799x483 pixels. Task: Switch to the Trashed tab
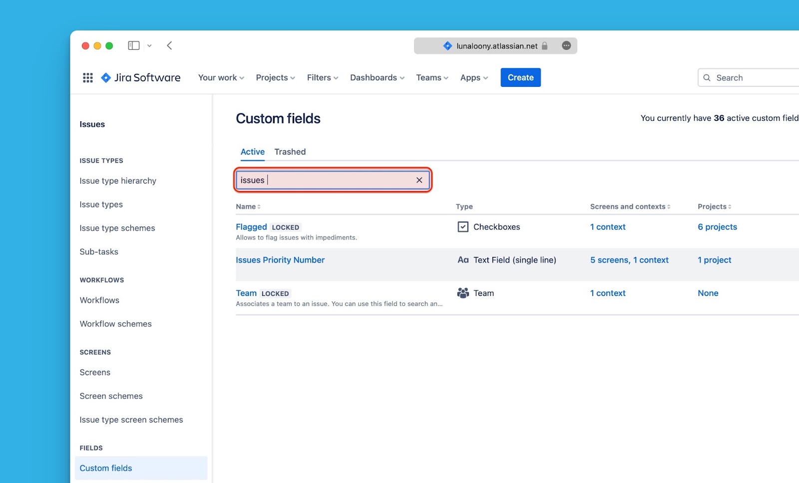(290, 152)
